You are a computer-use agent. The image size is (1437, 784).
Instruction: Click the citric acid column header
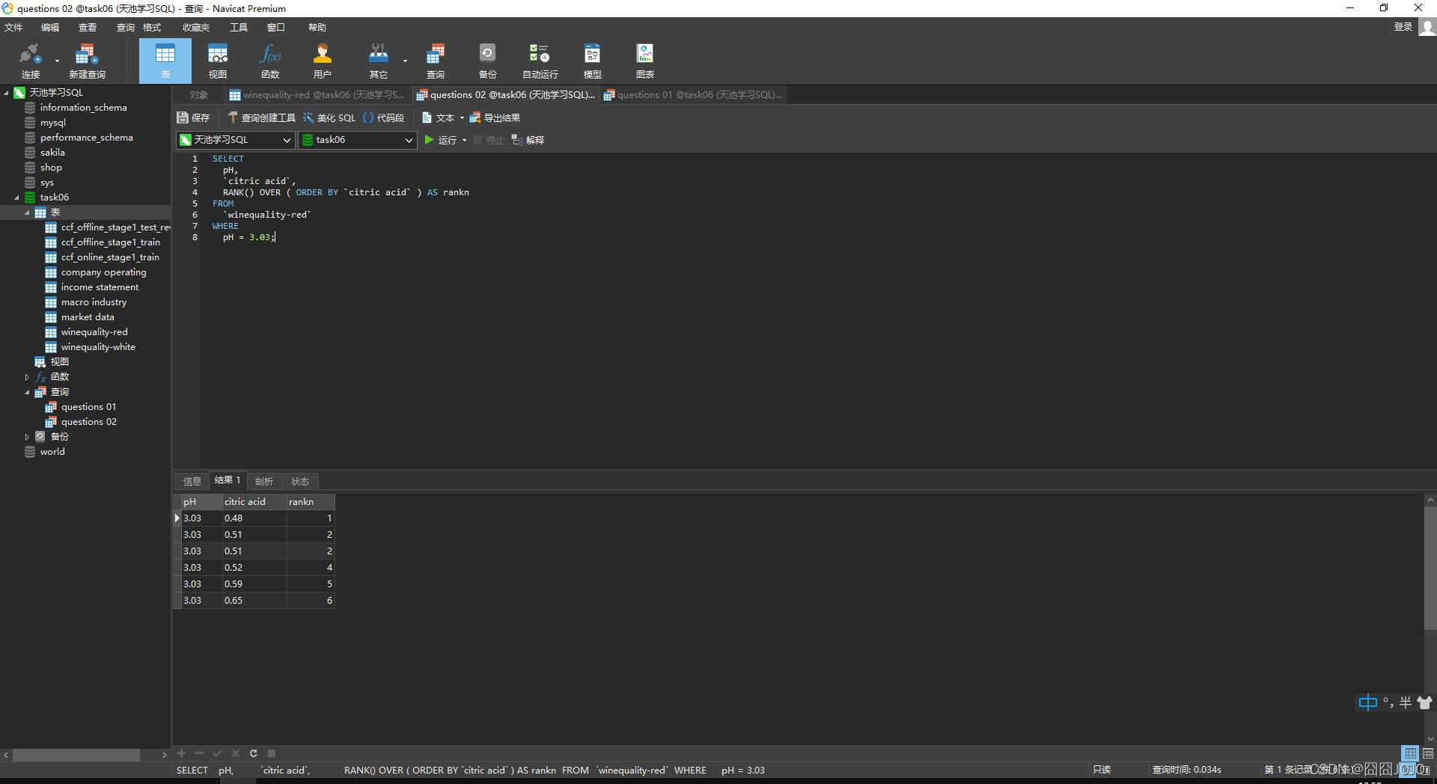click(x=254, y=502)
